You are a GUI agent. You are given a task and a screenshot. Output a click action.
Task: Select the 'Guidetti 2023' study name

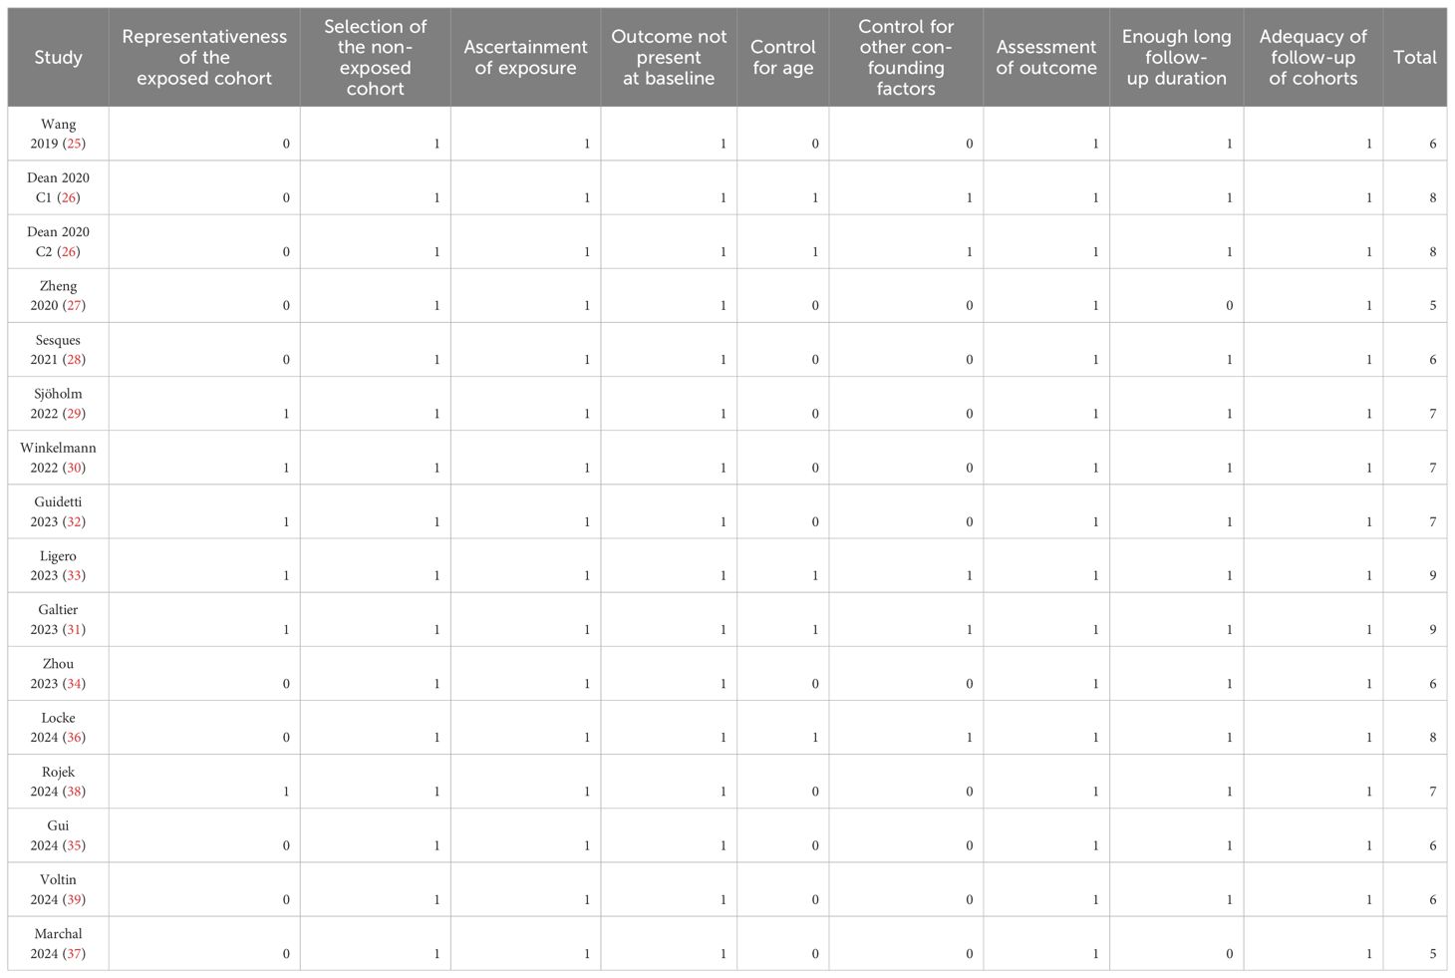[58, 511]
